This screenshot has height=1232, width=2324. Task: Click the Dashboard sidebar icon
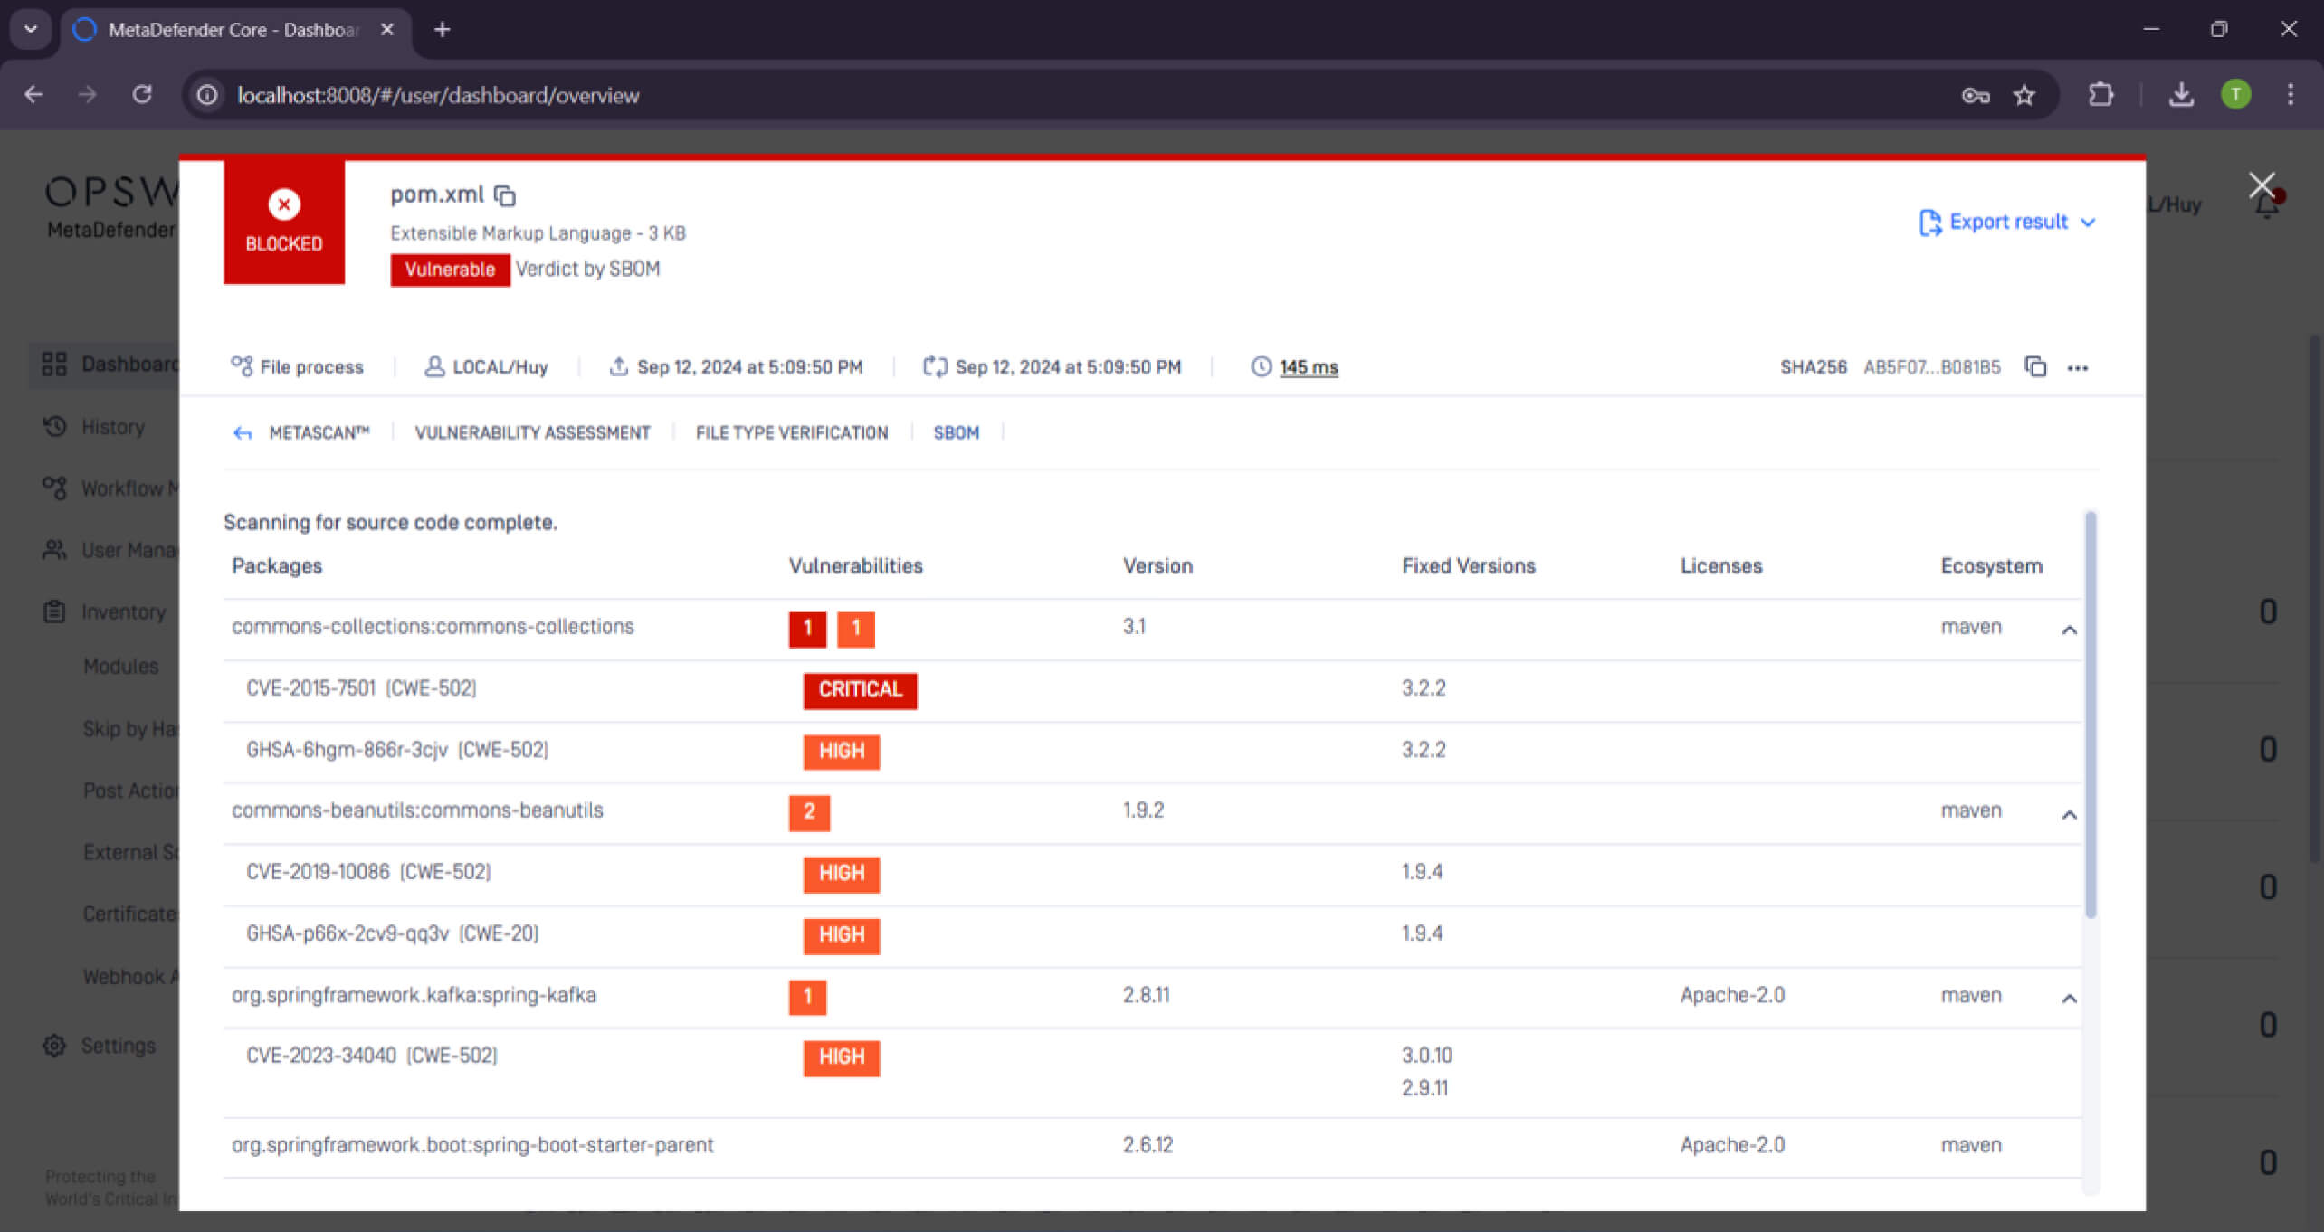point(54,364)
